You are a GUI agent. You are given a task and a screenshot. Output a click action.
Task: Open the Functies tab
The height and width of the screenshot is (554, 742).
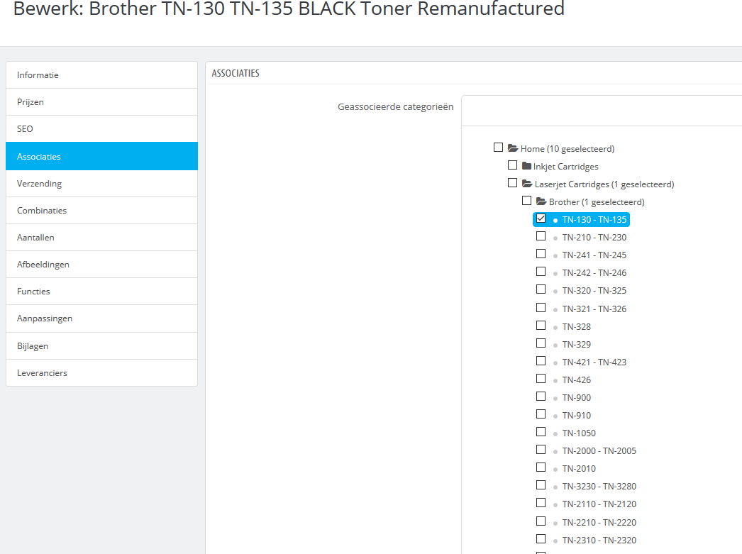tap(101, 291)
